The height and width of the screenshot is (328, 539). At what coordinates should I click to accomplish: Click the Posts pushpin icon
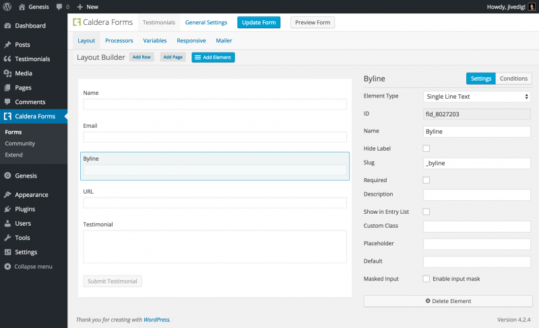pos(7,44)
